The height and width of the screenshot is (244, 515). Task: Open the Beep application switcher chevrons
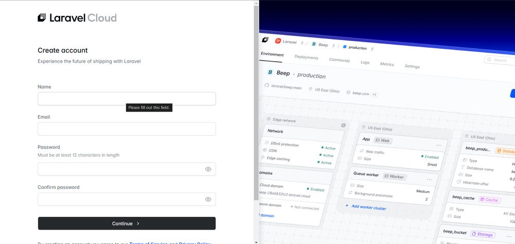(x=334, y=46)
